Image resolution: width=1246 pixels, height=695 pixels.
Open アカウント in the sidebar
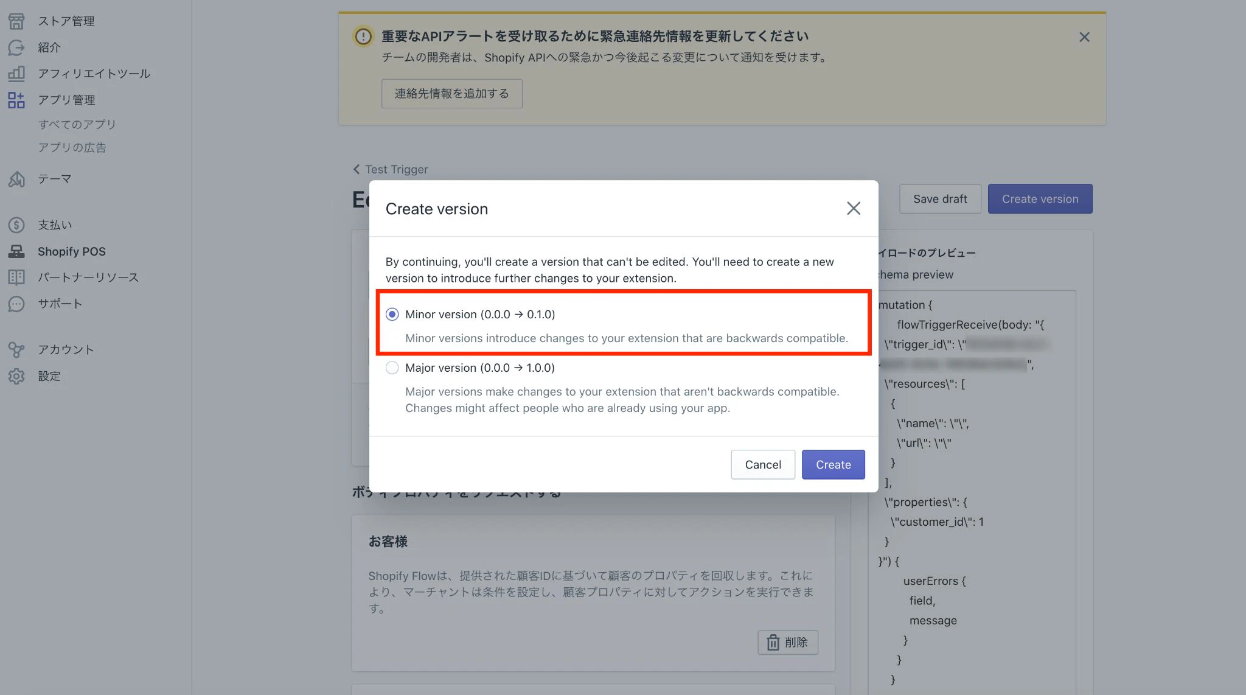click(x=66, y=350)
